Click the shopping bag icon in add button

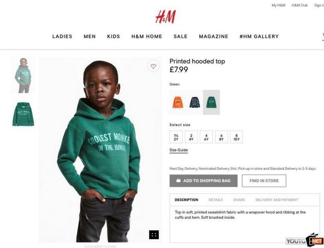tap(178, 181)
